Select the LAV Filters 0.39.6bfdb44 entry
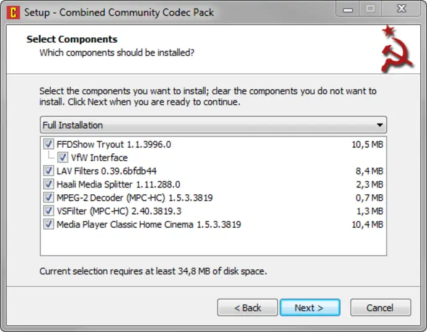The image size is (427, 332). (x=107, y=171)
